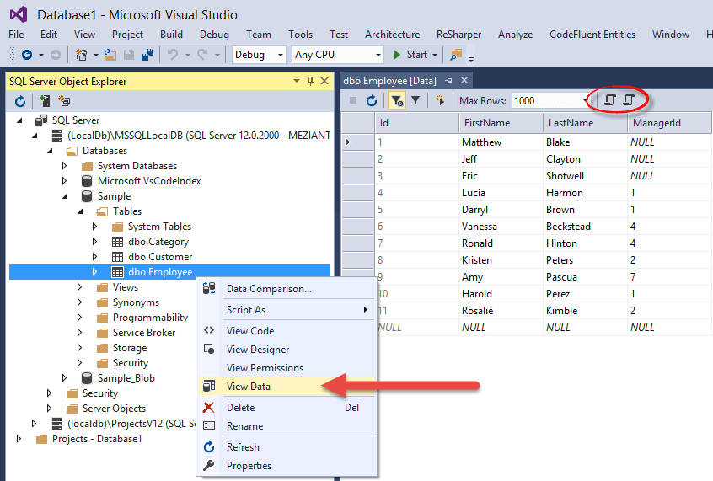Select the Microsoft.VsCodeIndex database

(149, 181)
